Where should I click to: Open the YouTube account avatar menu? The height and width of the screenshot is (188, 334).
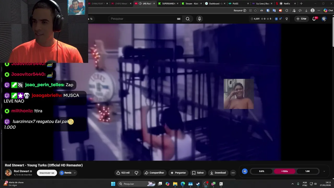coord(324,19)
